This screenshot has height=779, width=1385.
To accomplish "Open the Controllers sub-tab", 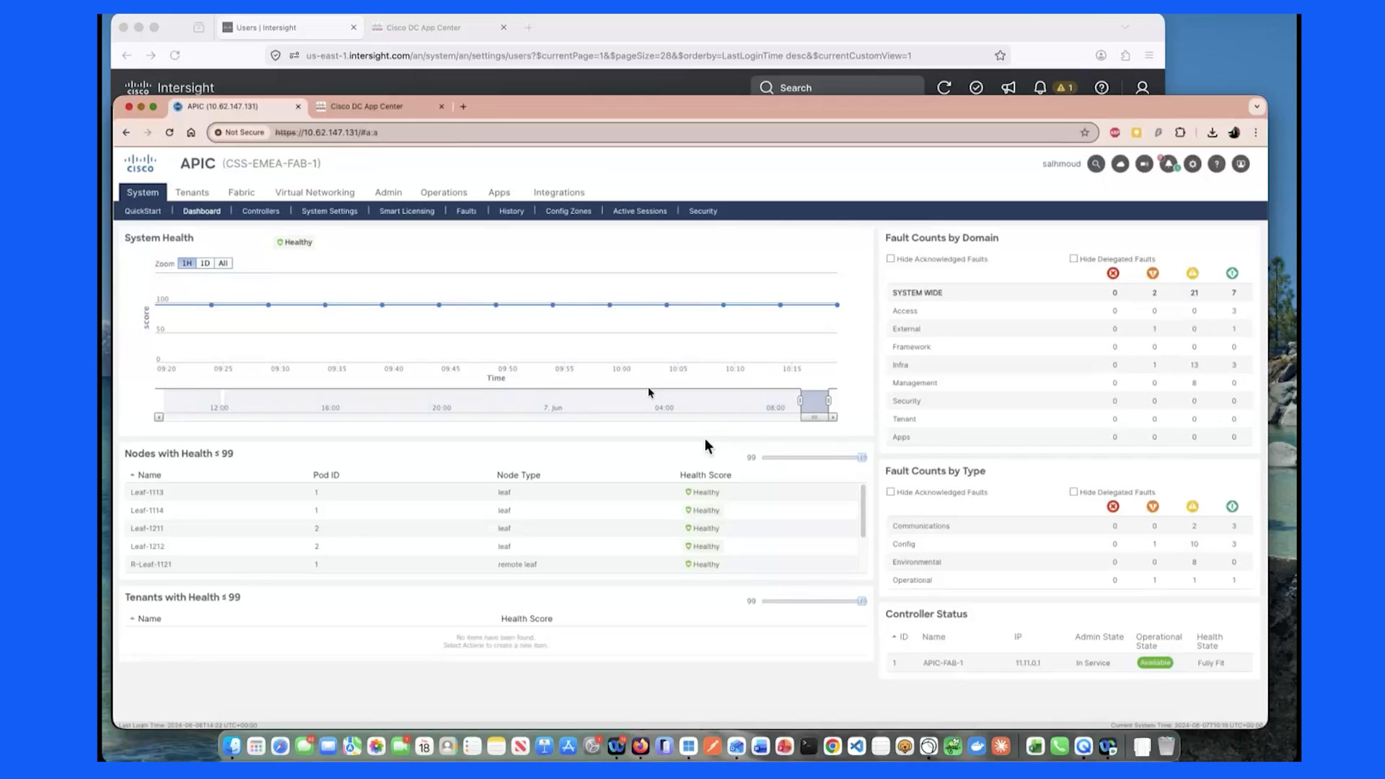I will click(x=260, y=211).
